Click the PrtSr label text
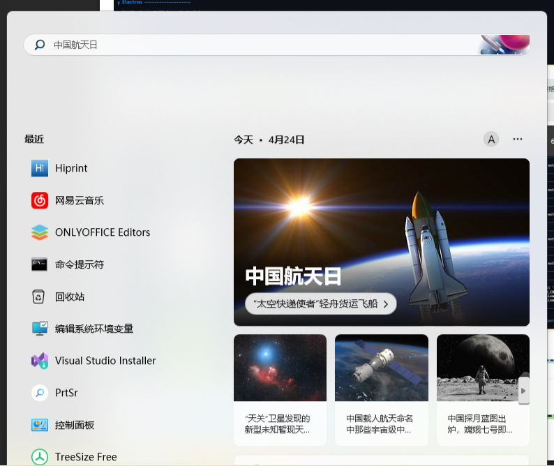Screen dimensions: 554x466 (x=66, y=393)
